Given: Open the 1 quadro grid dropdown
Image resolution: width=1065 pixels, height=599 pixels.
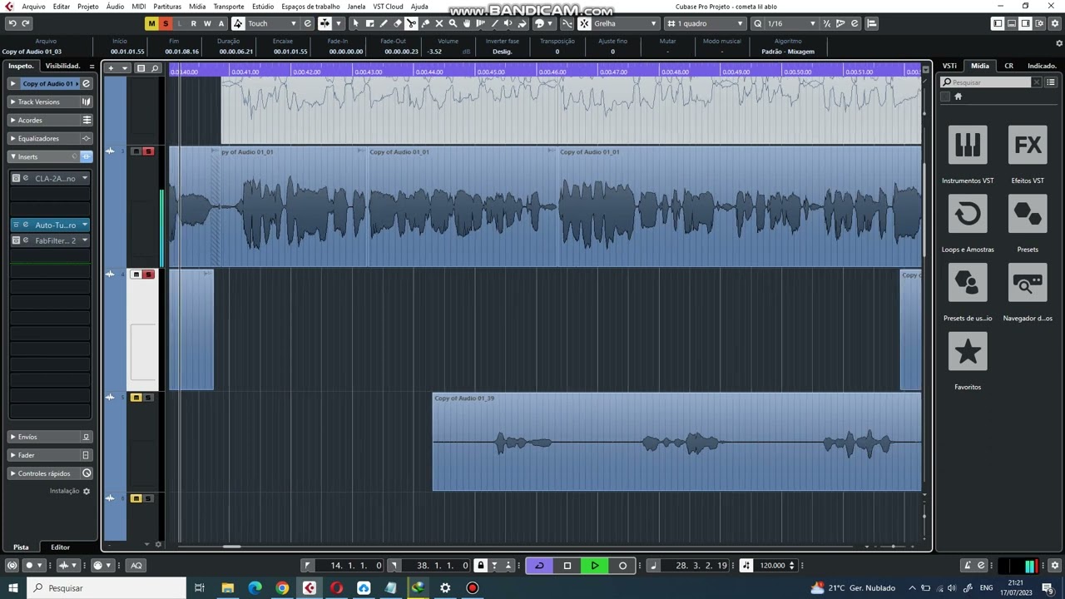Looking at the screenshot, I should coord(705,23).
